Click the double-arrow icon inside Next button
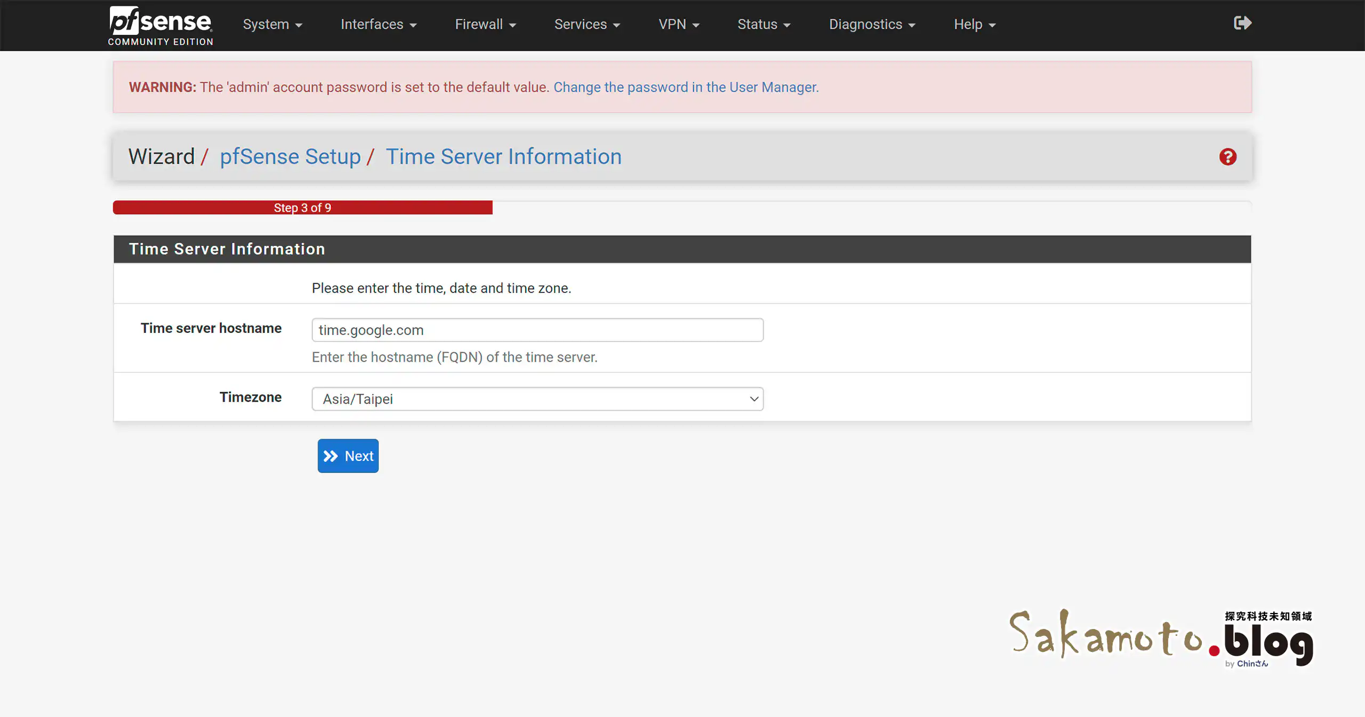The width and height of the screenshot is (1365, 717). [x=331, y=456]
